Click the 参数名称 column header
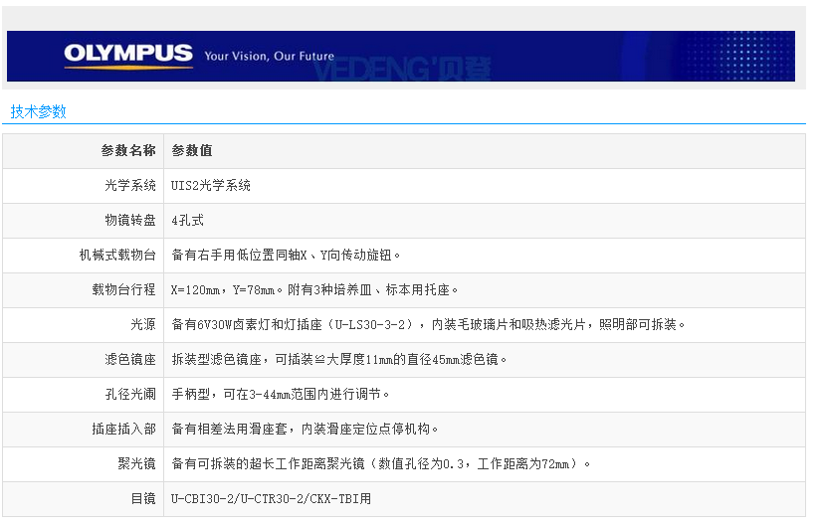Viewport: 821px width, 525px height. pos(127,151)
